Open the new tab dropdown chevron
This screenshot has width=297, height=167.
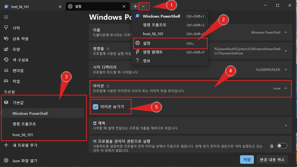tap(143, 6)
